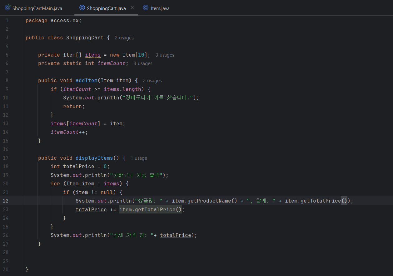Viewport: 393px width, 276px height.
Task: Open the Item.java tab
Action: [x=156, y=8]
